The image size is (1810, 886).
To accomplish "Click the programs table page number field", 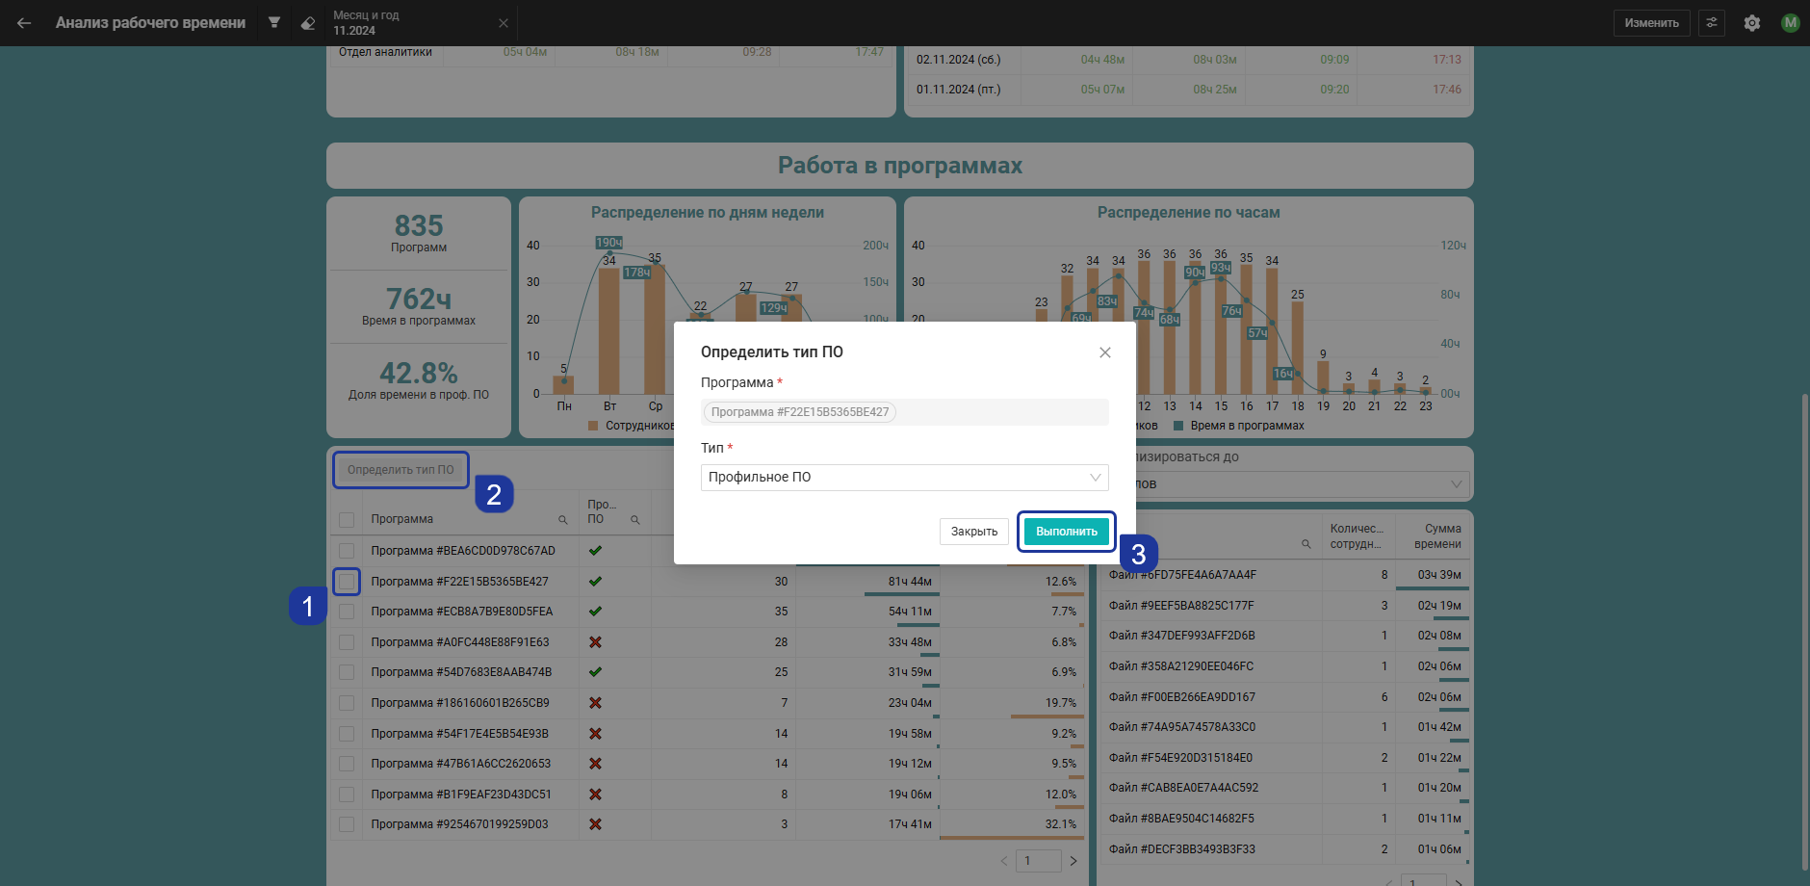I will tap(1039, 861).
